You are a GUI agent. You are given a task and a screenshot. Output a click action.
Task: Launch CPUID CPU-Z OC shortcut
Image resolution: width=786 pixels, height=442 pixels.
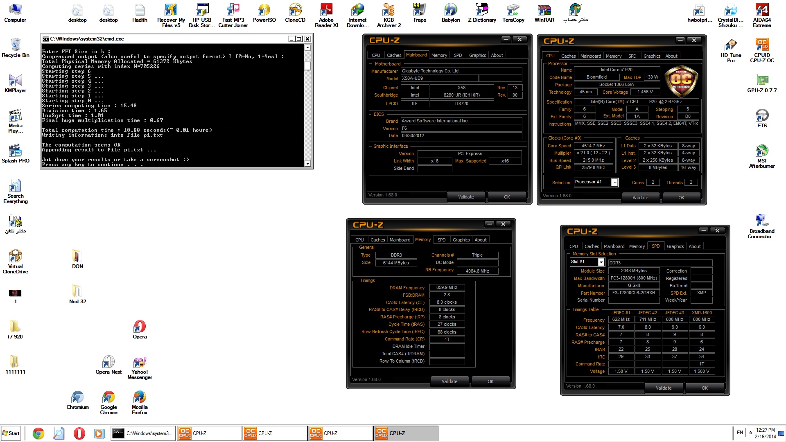pyautogui.click(x=762, y=51)
